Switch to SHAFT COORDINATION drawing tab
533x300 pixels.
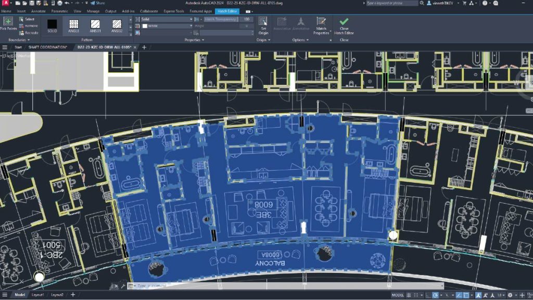[48, 47]
